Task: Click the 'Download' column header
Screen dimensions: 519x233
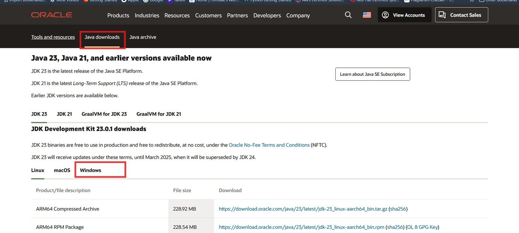Action: tap(230, 190)
